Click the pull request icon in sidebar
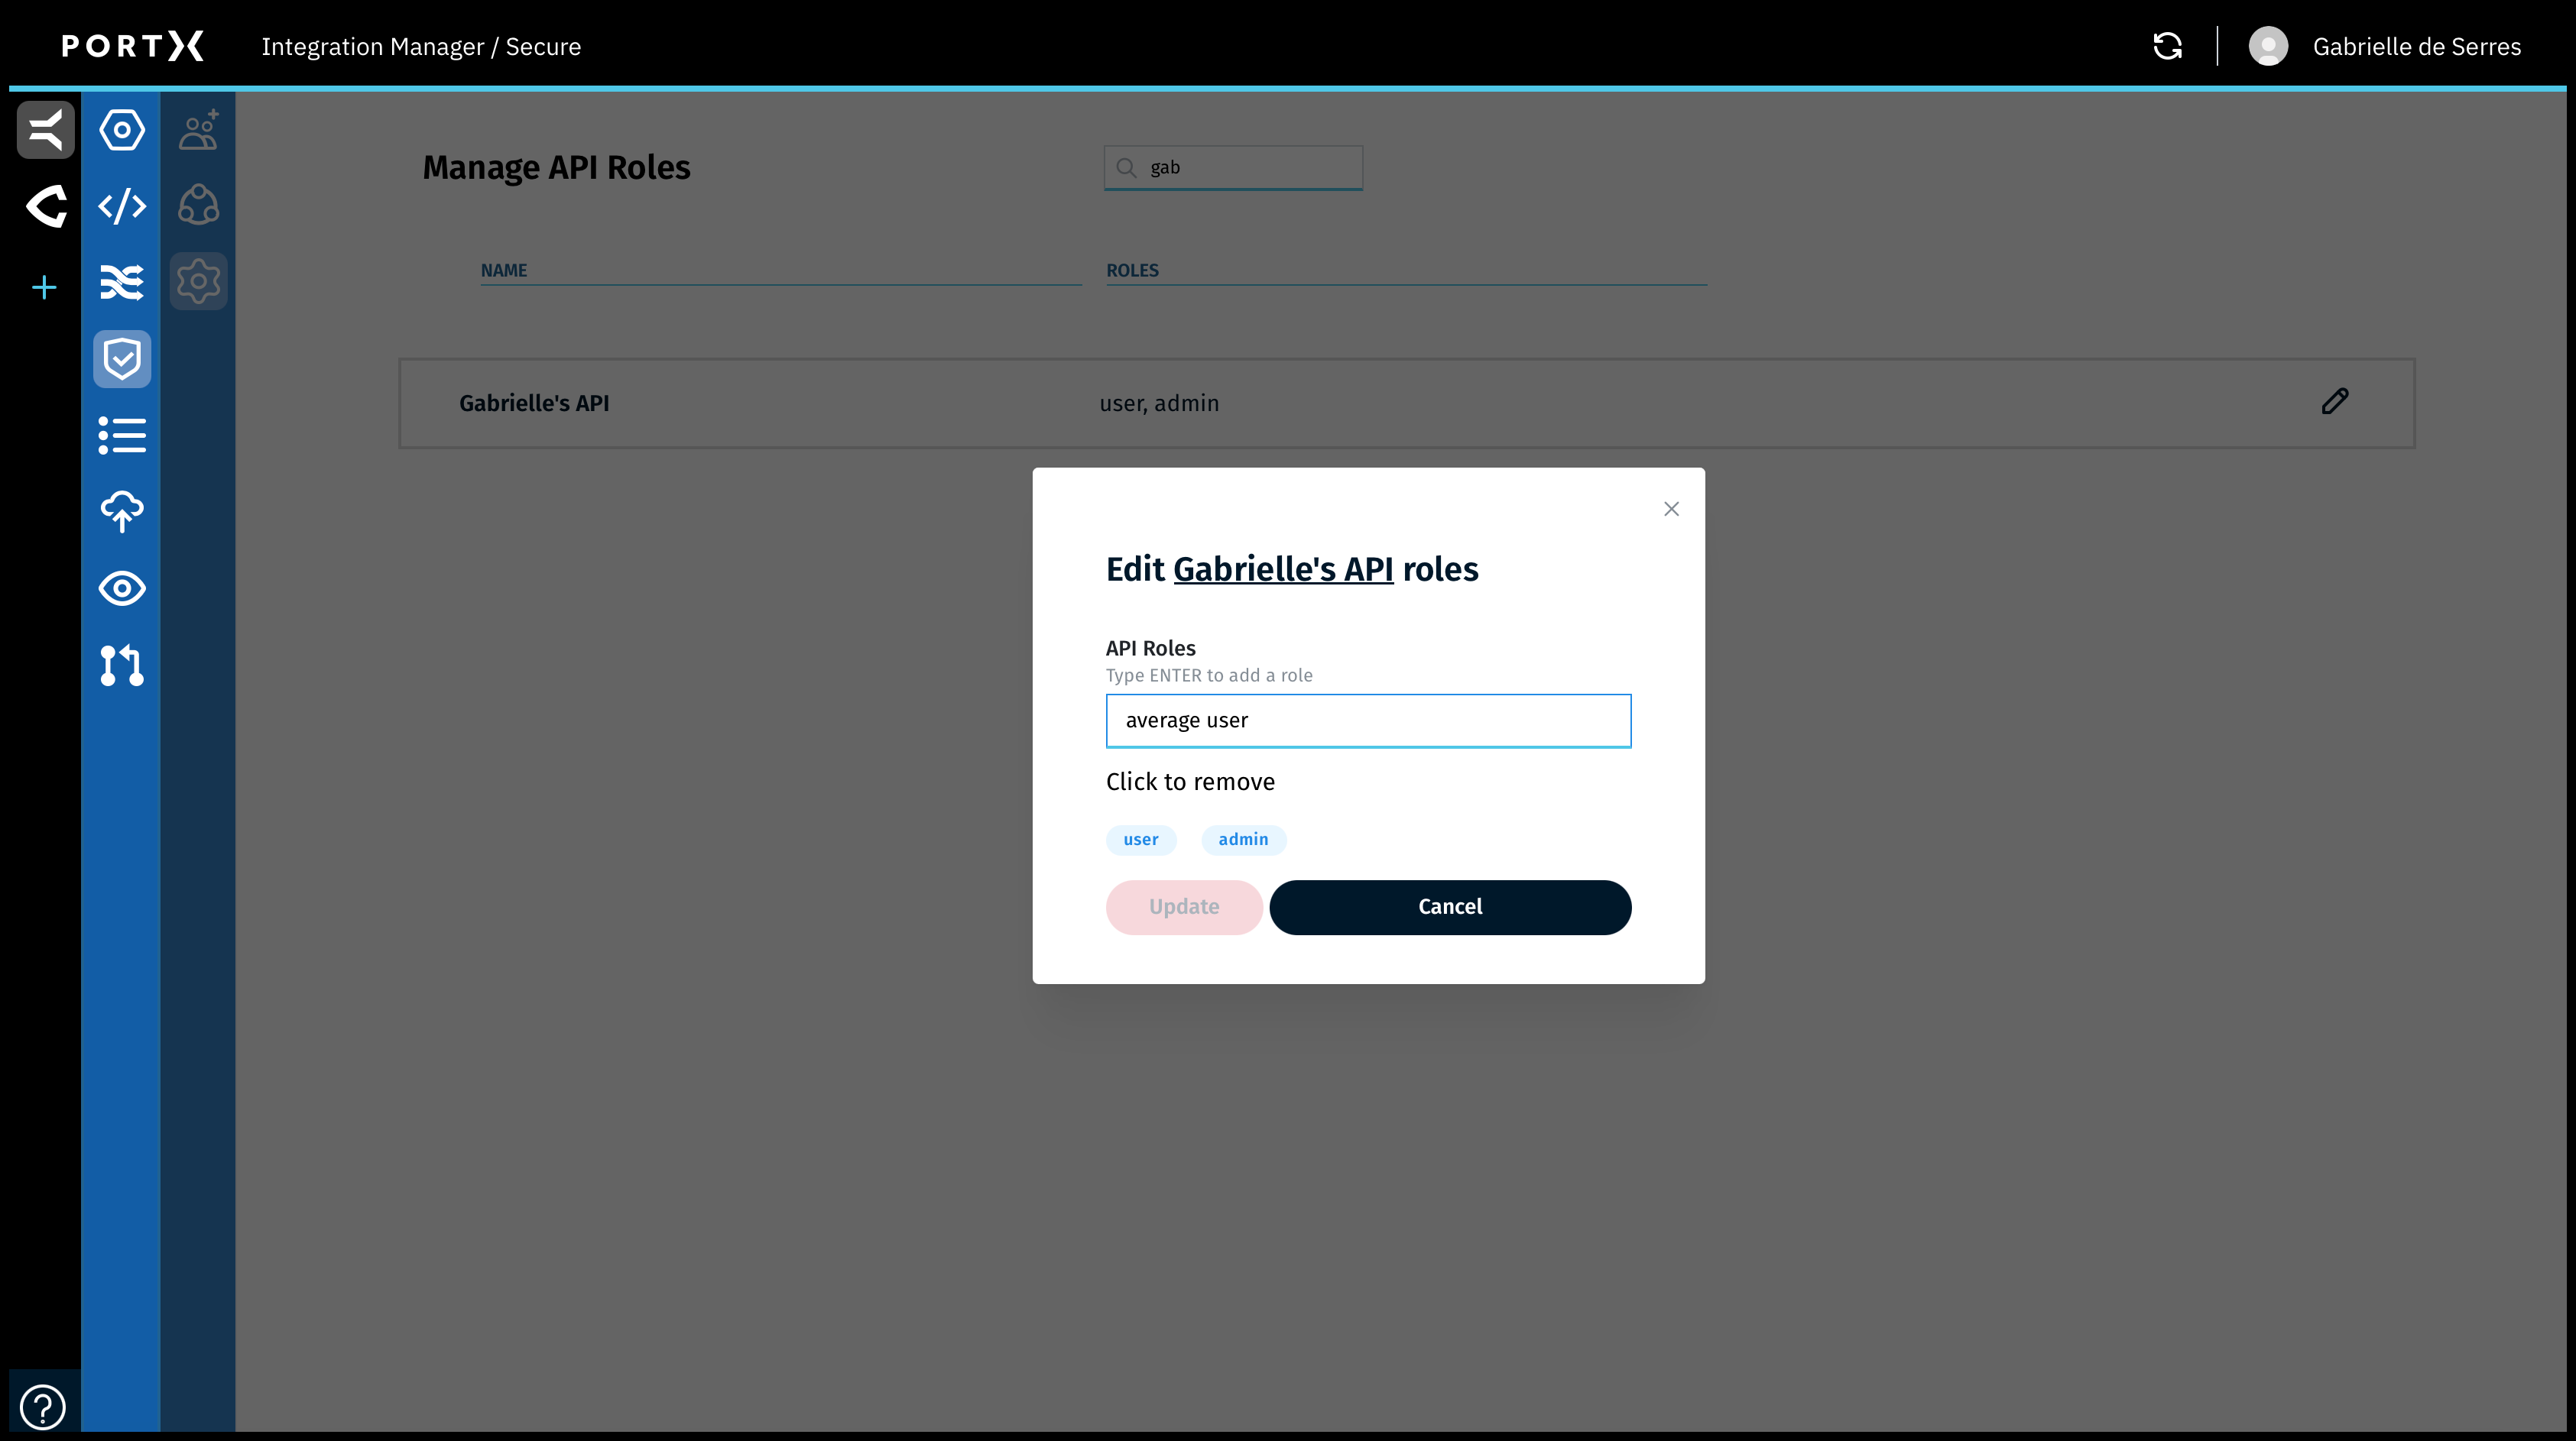Viewport: 2576px width, 1441px height. 122,665
